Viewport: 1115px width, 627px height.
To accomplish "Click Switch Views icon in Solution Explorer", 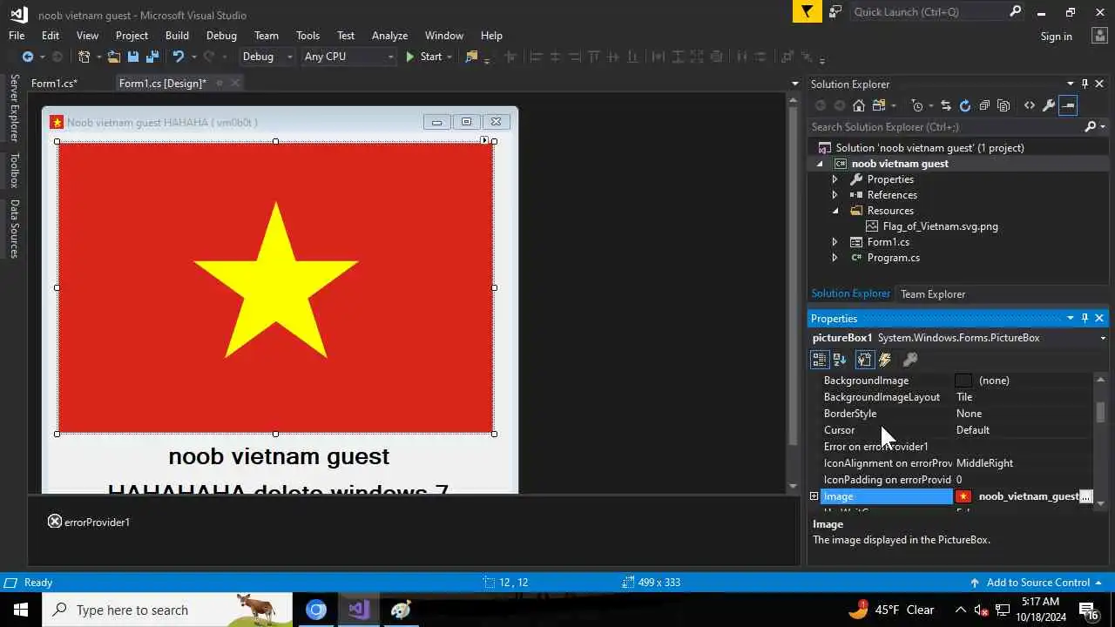I will pyautogui.click(x=878, y=105).
